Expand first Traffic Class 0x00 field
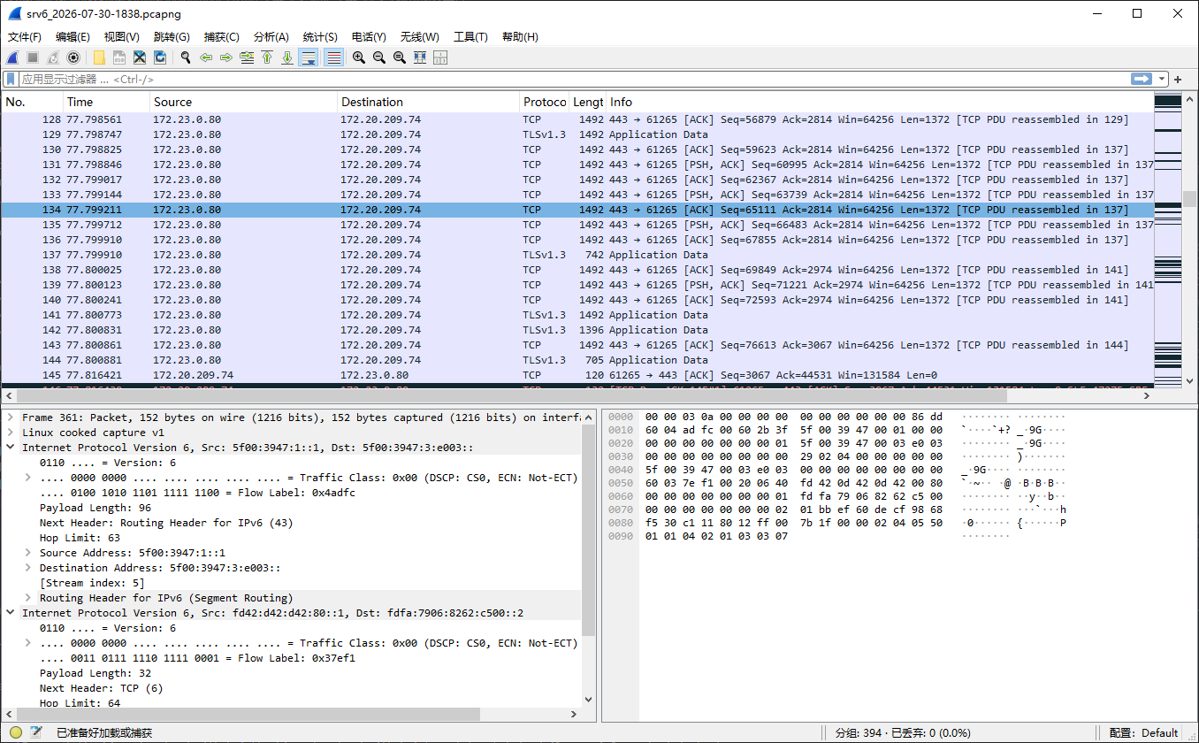 pos(28,477)
